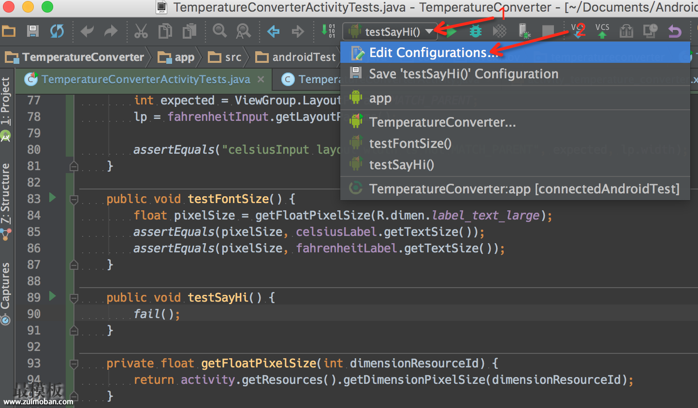Click the app breadcrumb
This screenshot has height=408, width=698.
[x=176, y=58]
